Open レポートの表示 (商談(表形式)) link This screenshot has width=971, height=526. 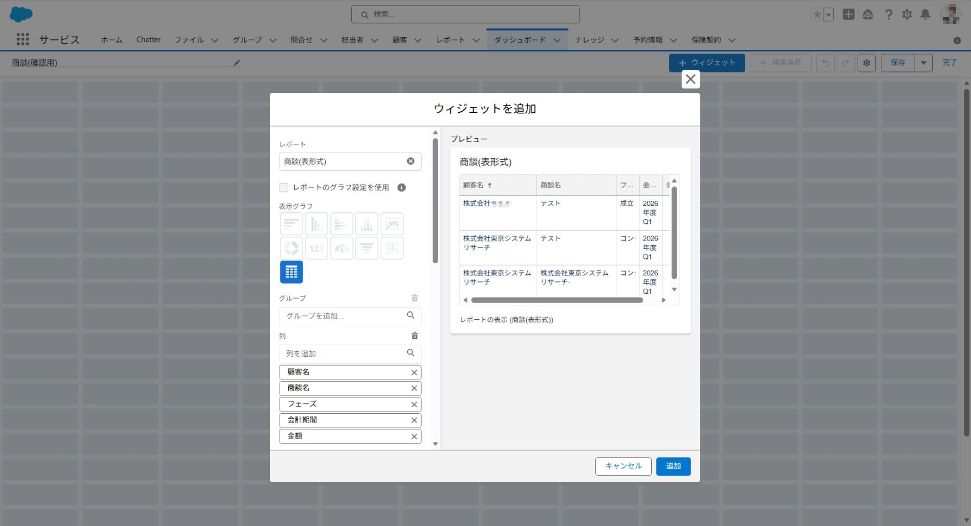pyautogui.click(x=506, y=320)
